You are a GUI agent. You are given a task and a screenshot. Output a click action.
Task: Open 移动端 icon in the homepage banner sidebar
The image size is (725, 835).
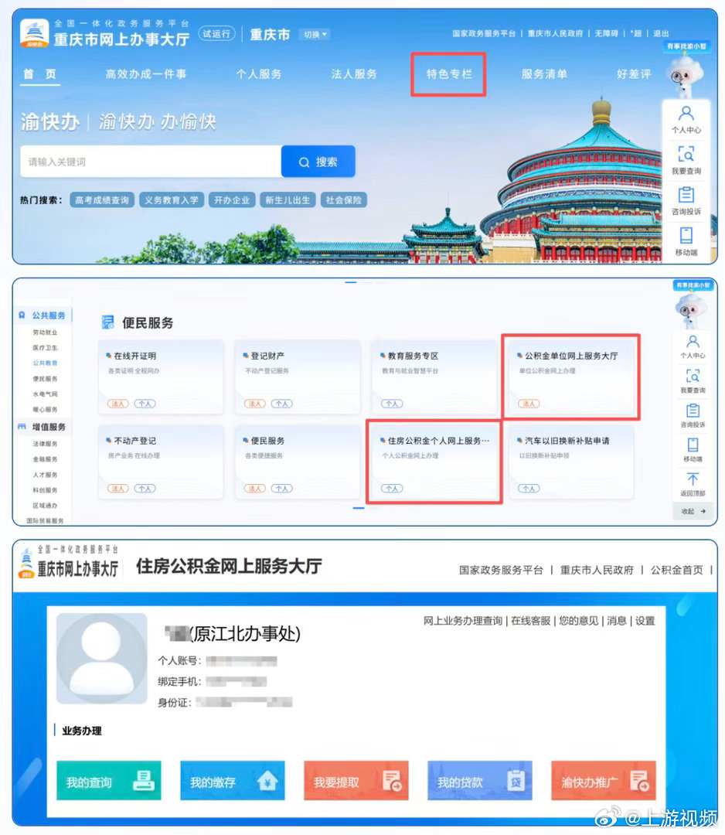point(686,235)
